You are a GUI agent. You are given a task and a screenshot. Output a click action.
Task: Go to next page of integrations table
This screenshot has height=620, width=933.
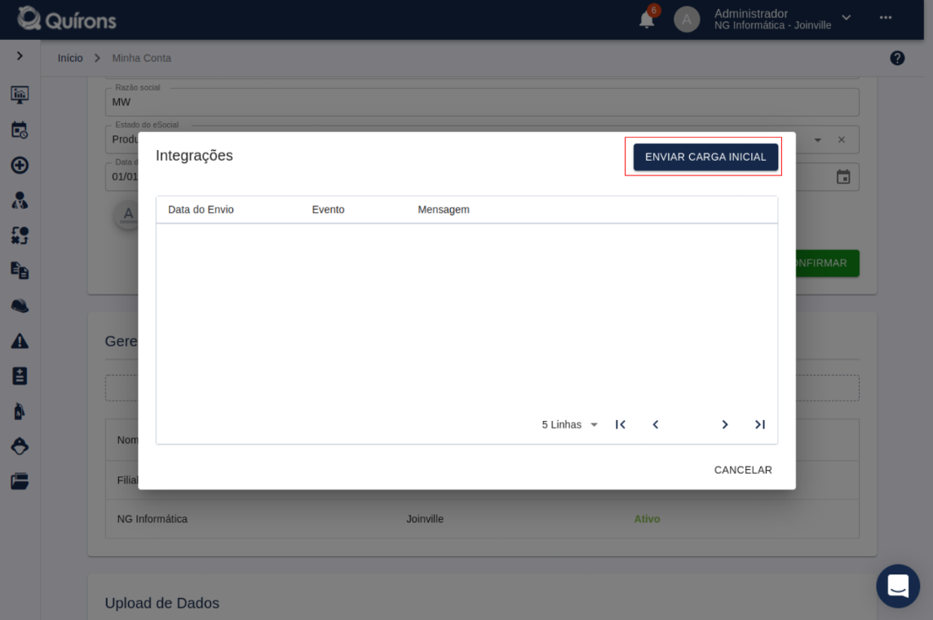[725, 425]
